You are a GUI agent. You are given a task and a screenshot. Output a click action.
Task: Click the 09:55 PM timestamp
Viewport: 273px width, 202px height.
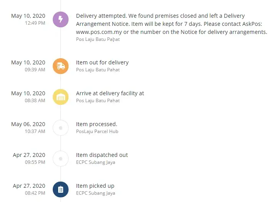pos(35,162)
